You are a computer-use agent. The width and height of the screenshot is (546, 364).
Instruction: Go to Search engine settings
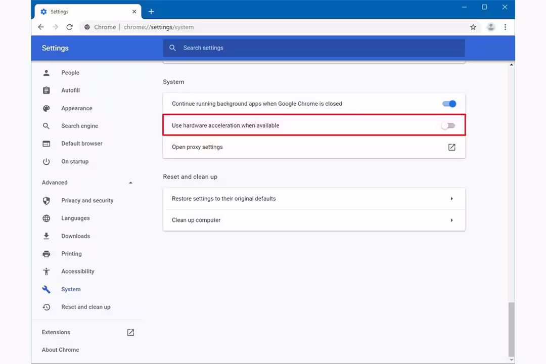79,126
